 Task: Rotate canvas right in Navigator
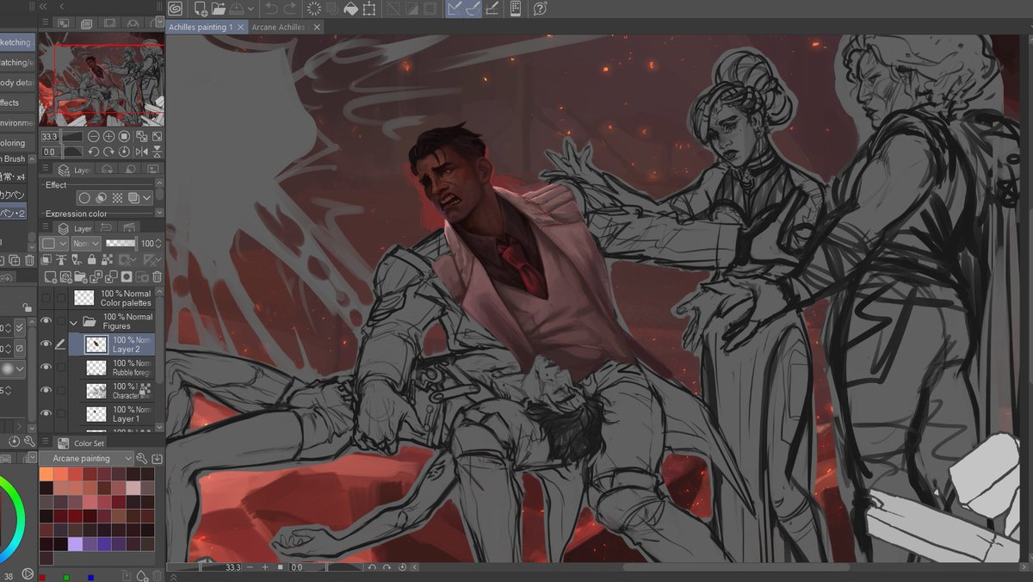[108, 152]
